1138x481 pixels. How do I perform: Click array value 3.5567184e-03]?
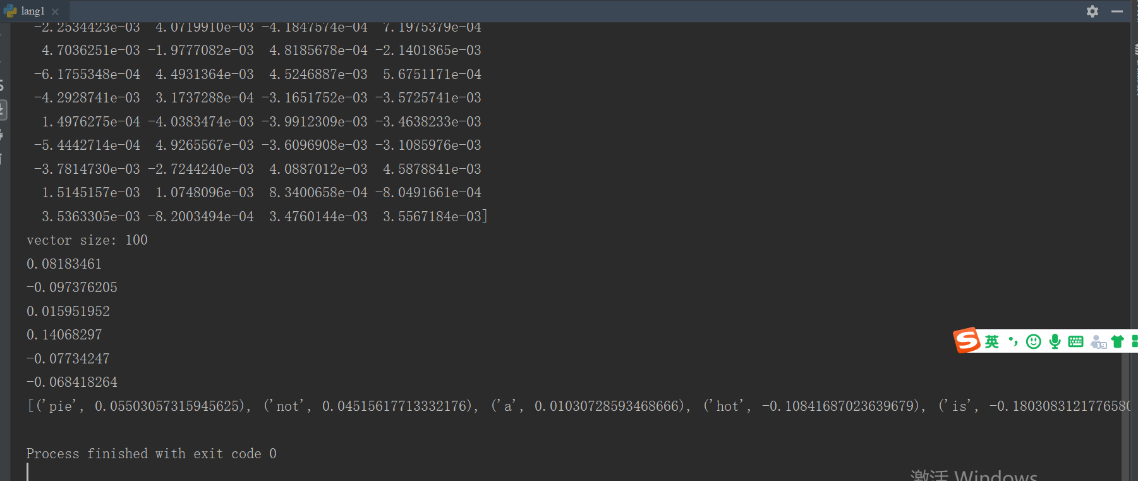click(435, 217)
